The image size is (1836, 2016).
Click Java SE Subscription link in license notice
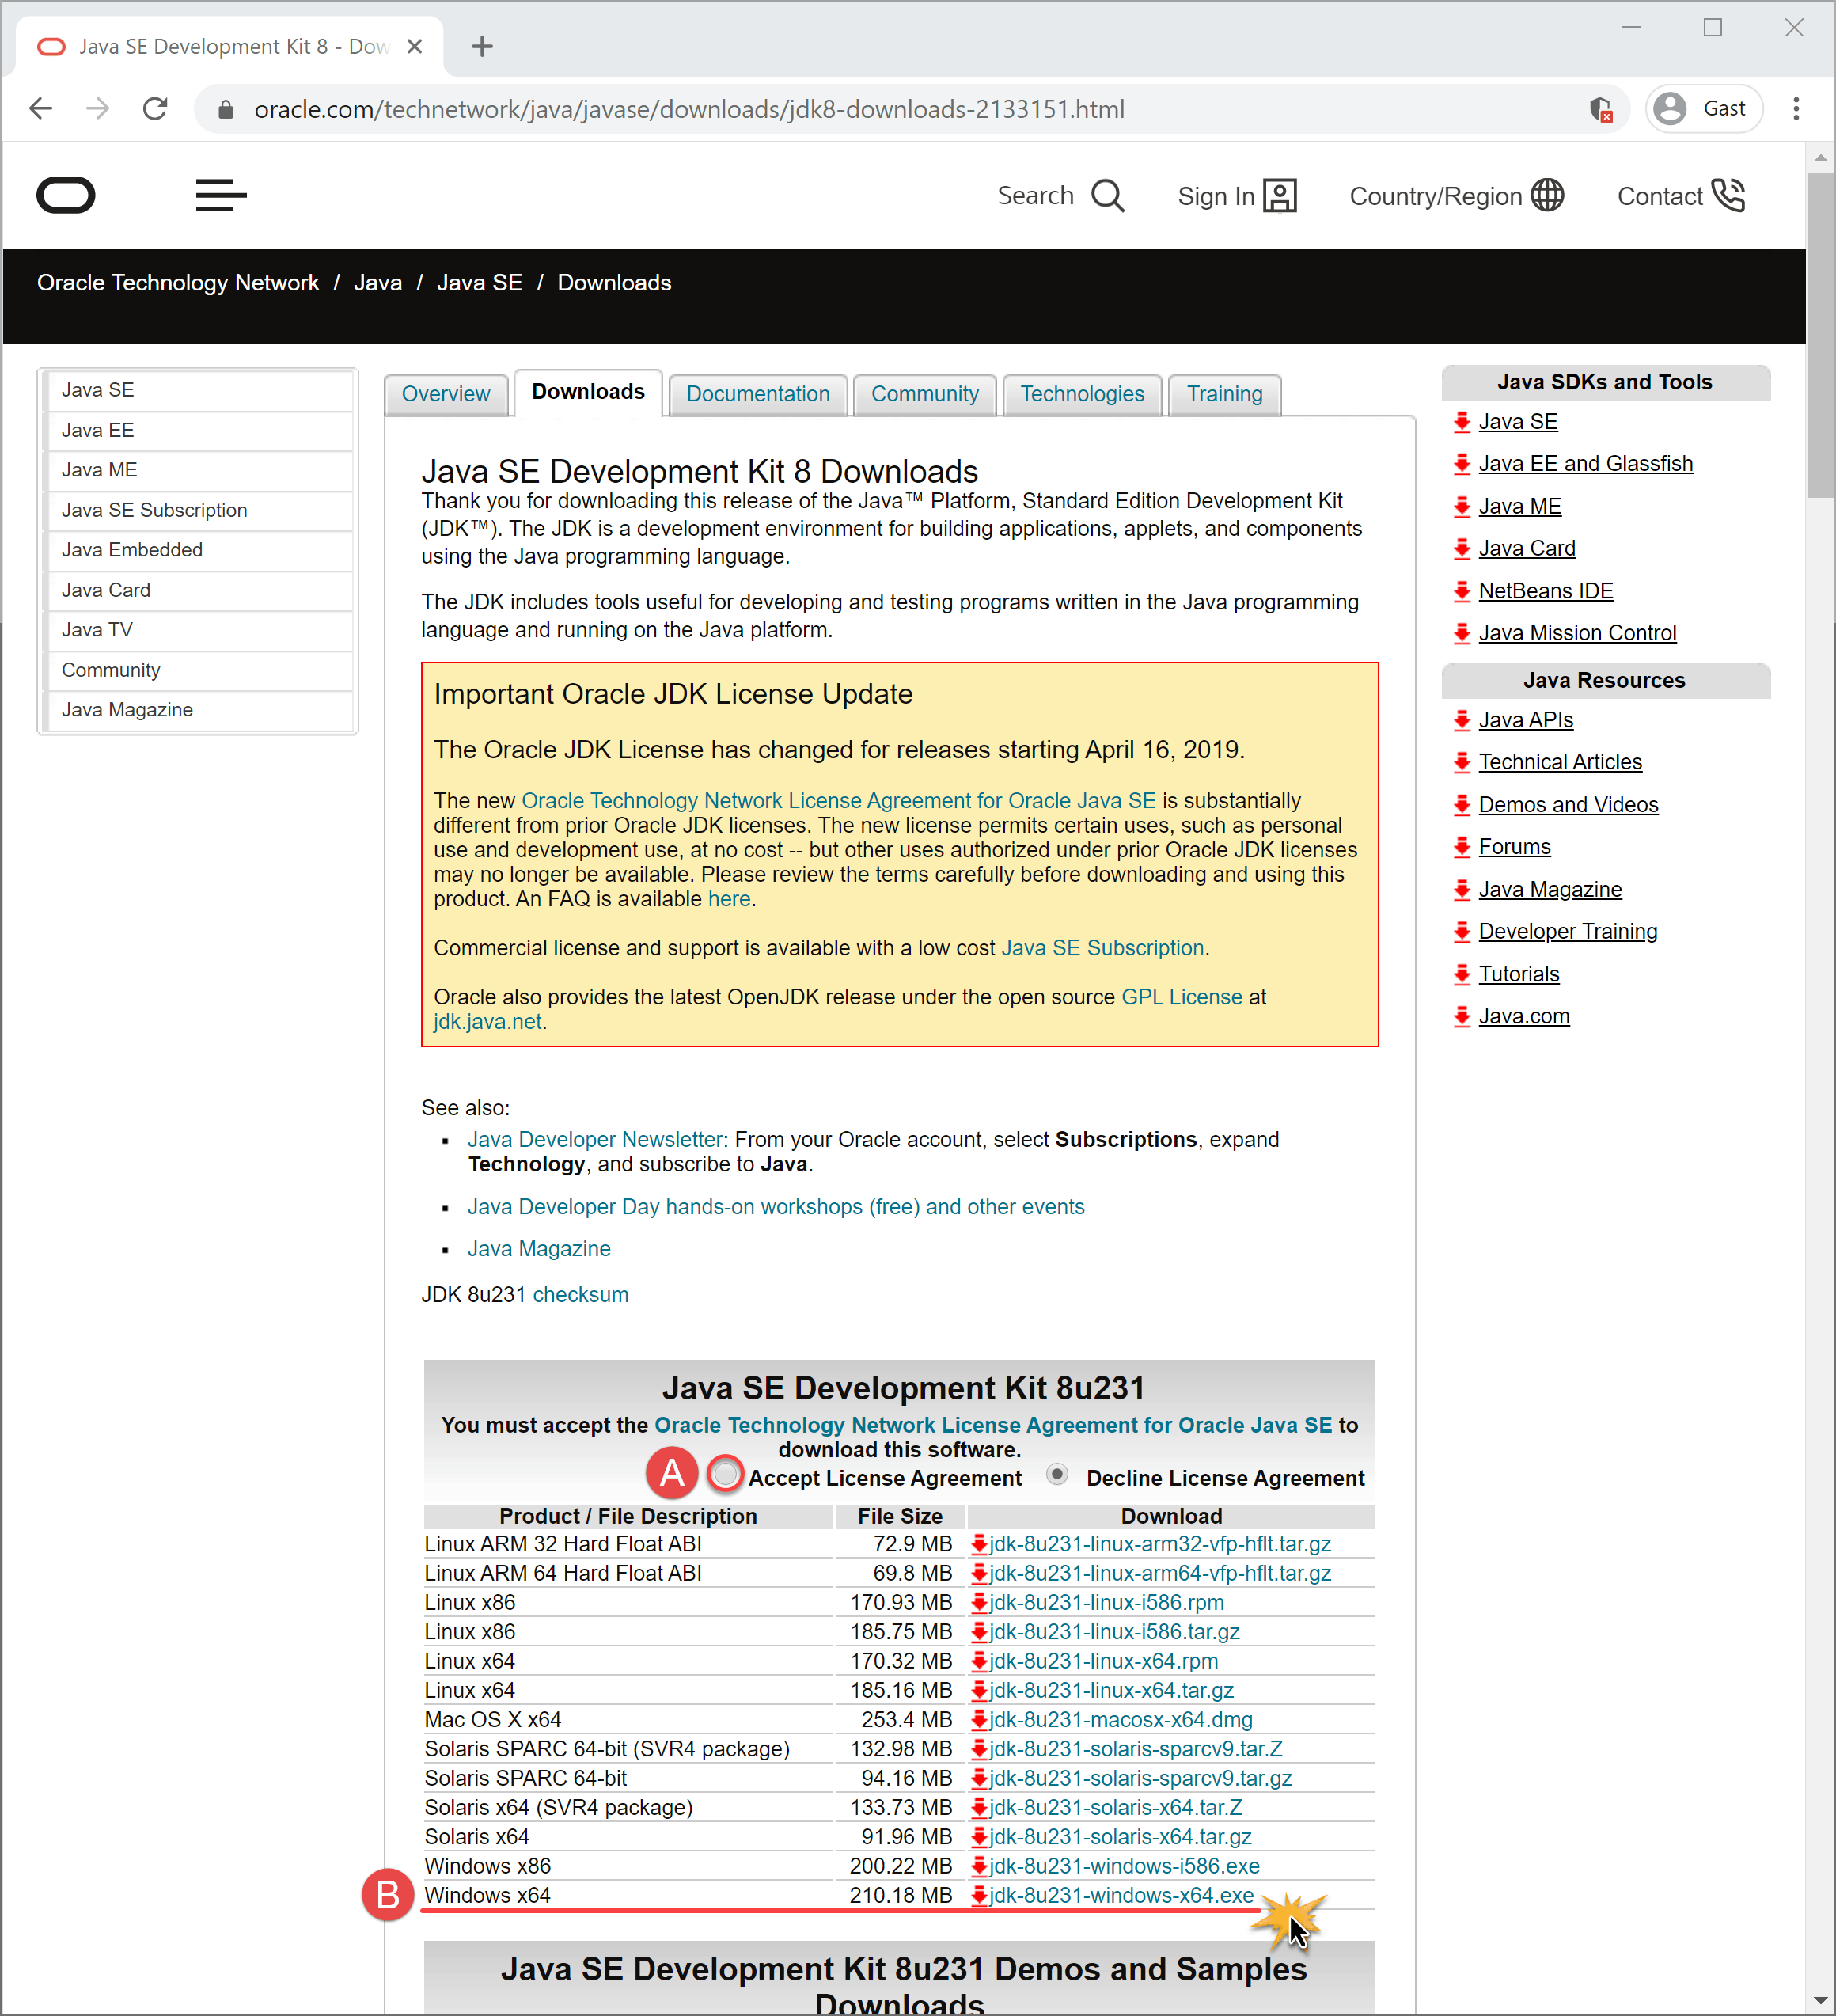[1102, 948]
